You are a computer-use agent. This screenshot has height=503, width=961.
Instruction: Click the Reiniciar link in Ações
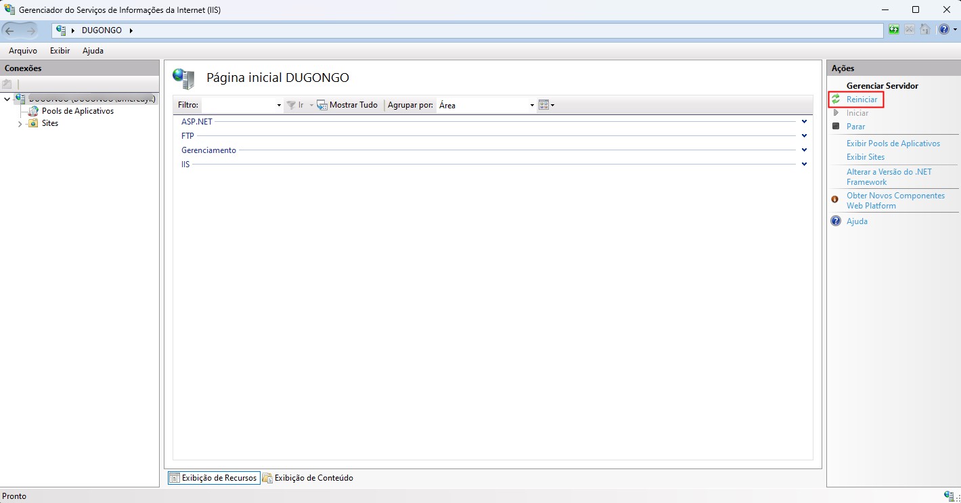pos(862,100)
